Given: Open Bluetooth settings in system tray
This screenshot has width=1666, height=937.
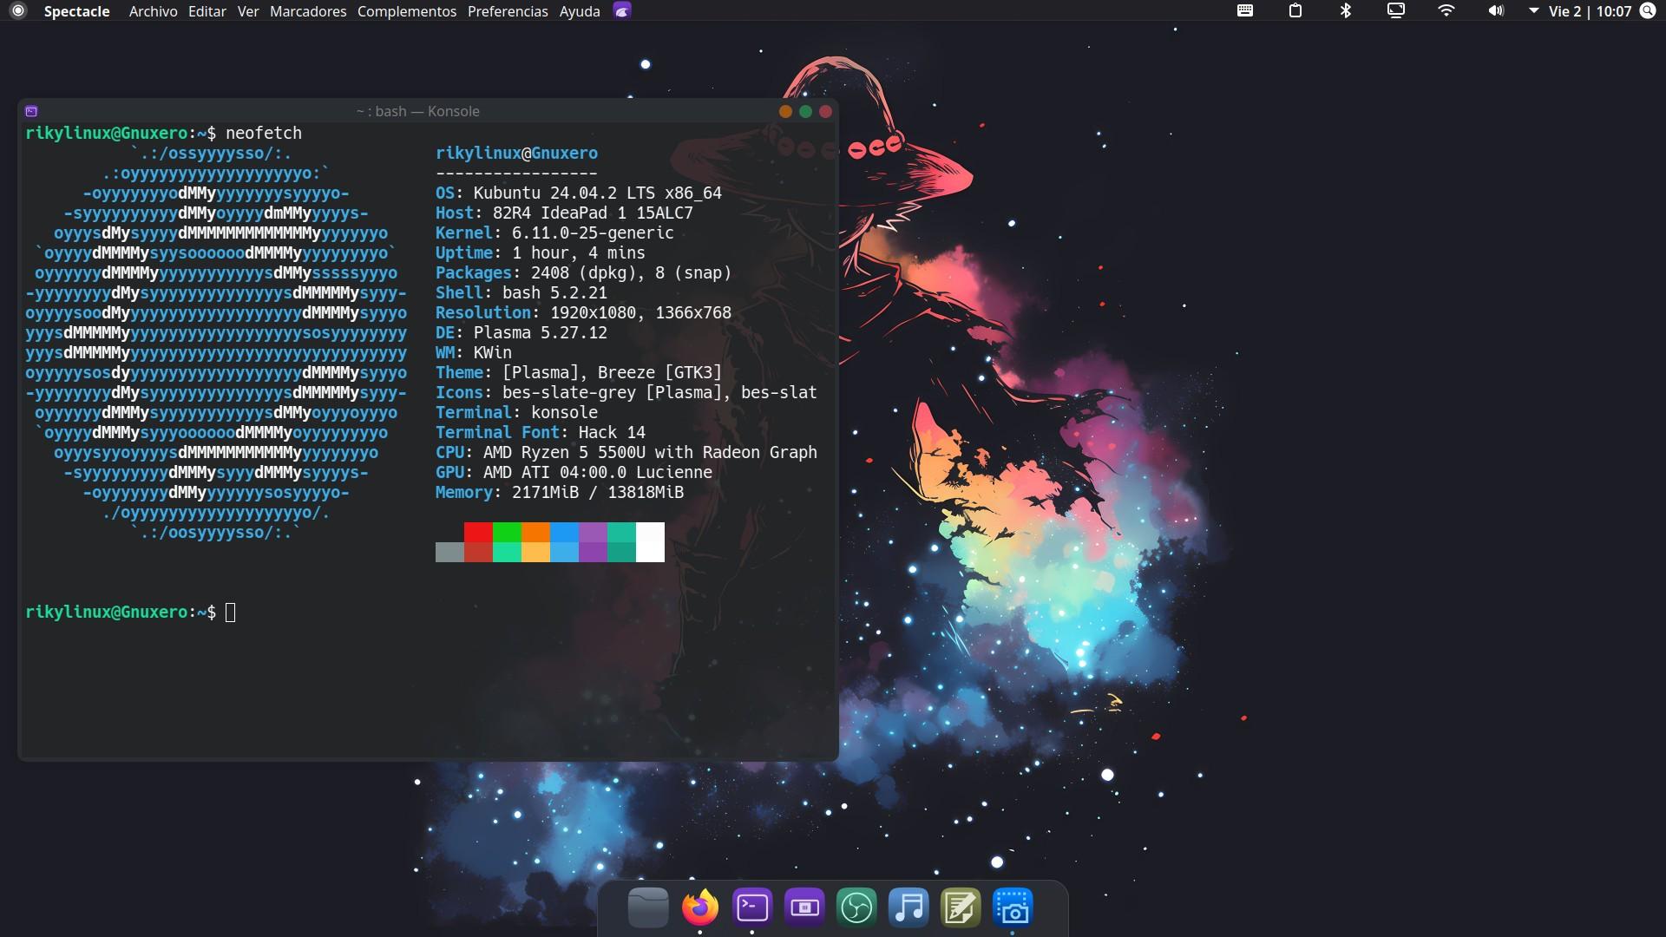Looking at the screenshot, I should point(1346,11).
